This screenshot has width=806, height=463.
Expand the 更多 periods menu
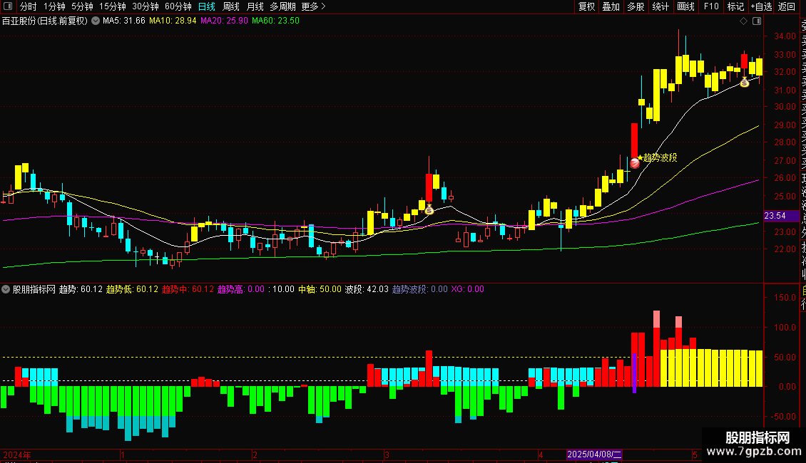pyautogui.click(x=314, y=6)
